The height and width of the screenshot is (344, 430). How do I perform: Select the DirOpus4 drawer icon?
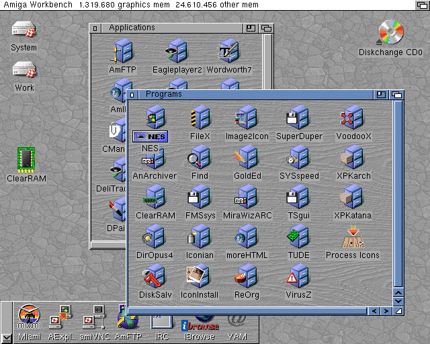(x=154, y=236)
